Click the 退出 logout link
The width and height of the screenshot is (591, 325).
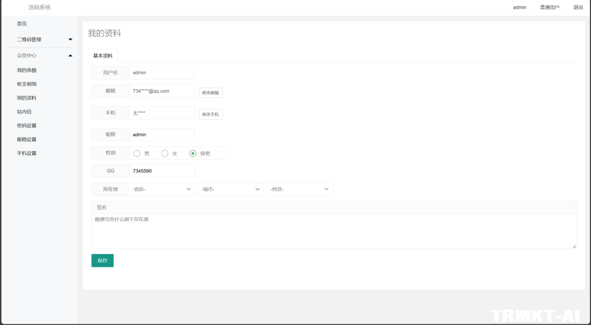pos(578,7)
